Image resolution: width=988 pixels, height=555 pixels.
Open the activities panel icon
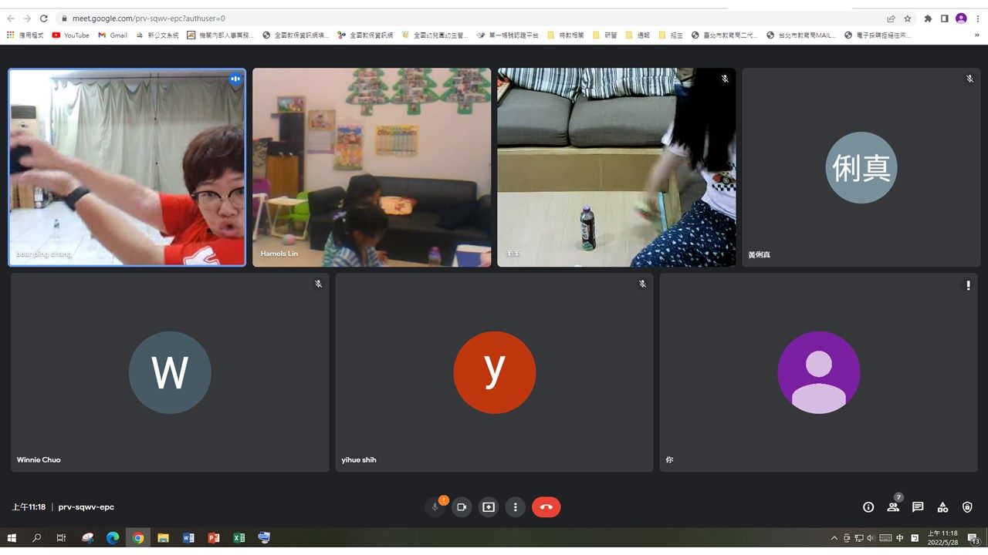(x=942, y=507)
